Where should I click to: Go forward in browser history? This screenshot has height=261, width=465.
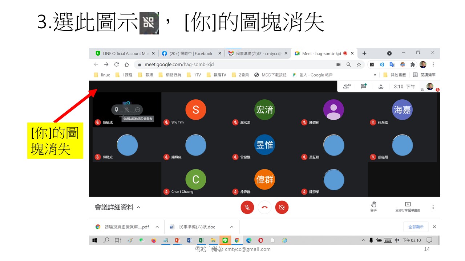106,65
